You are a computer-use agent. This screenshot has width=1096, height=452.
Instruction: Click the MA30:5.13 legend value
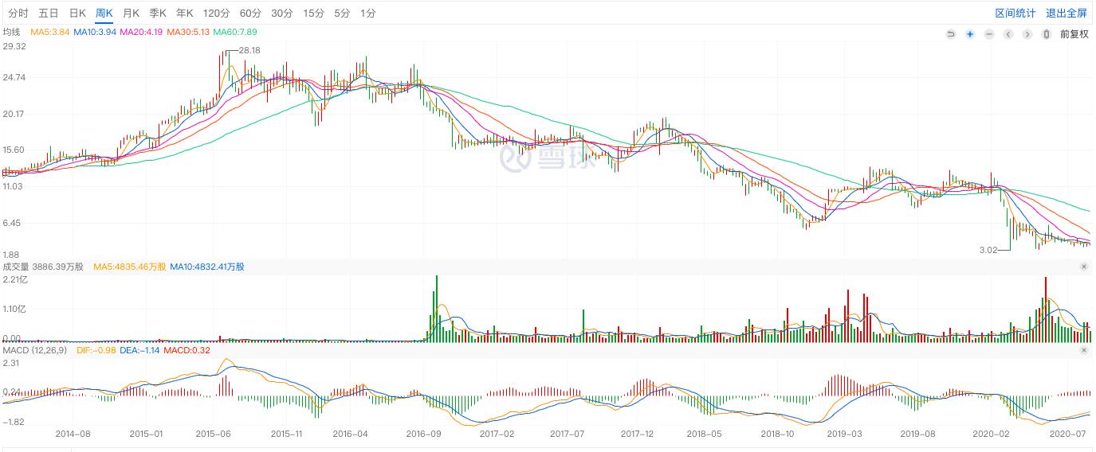188,32
